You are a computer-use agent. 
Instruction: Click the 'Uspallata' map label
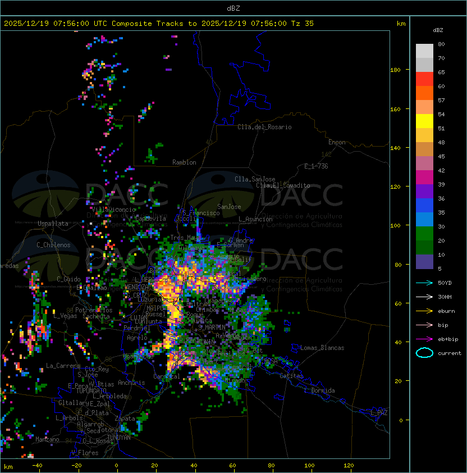pyautogui.click(x=53, y=224)
